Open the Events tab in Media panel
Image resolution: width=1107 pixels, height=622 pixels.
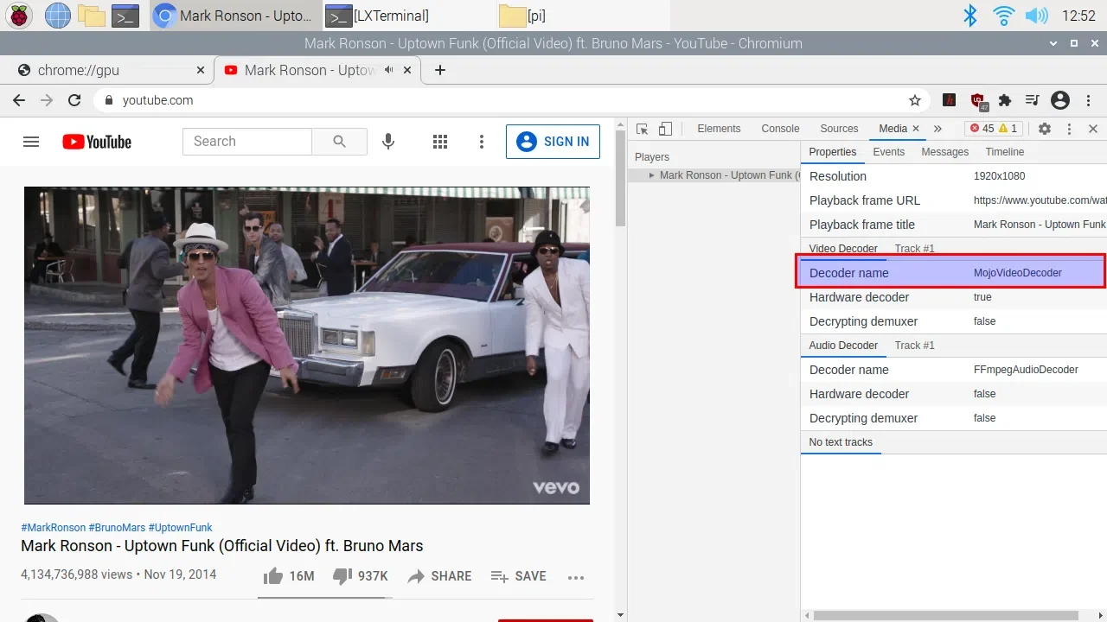(x=888, y=152)
